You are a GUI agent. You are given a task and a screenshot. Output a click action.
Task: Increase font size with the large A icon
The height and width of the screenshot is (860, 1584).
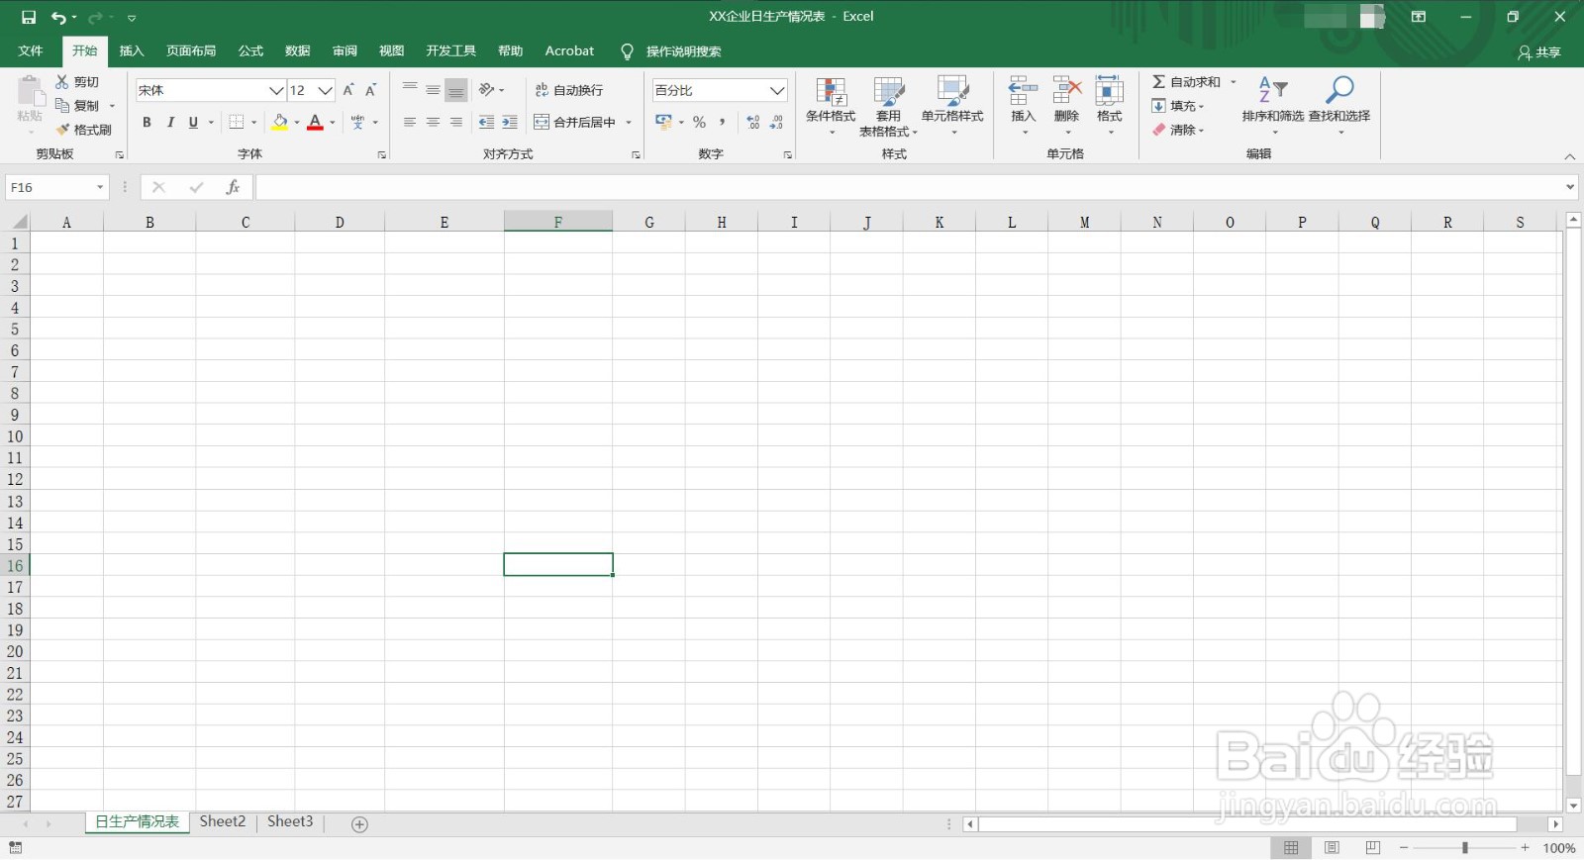click(348, 90)
